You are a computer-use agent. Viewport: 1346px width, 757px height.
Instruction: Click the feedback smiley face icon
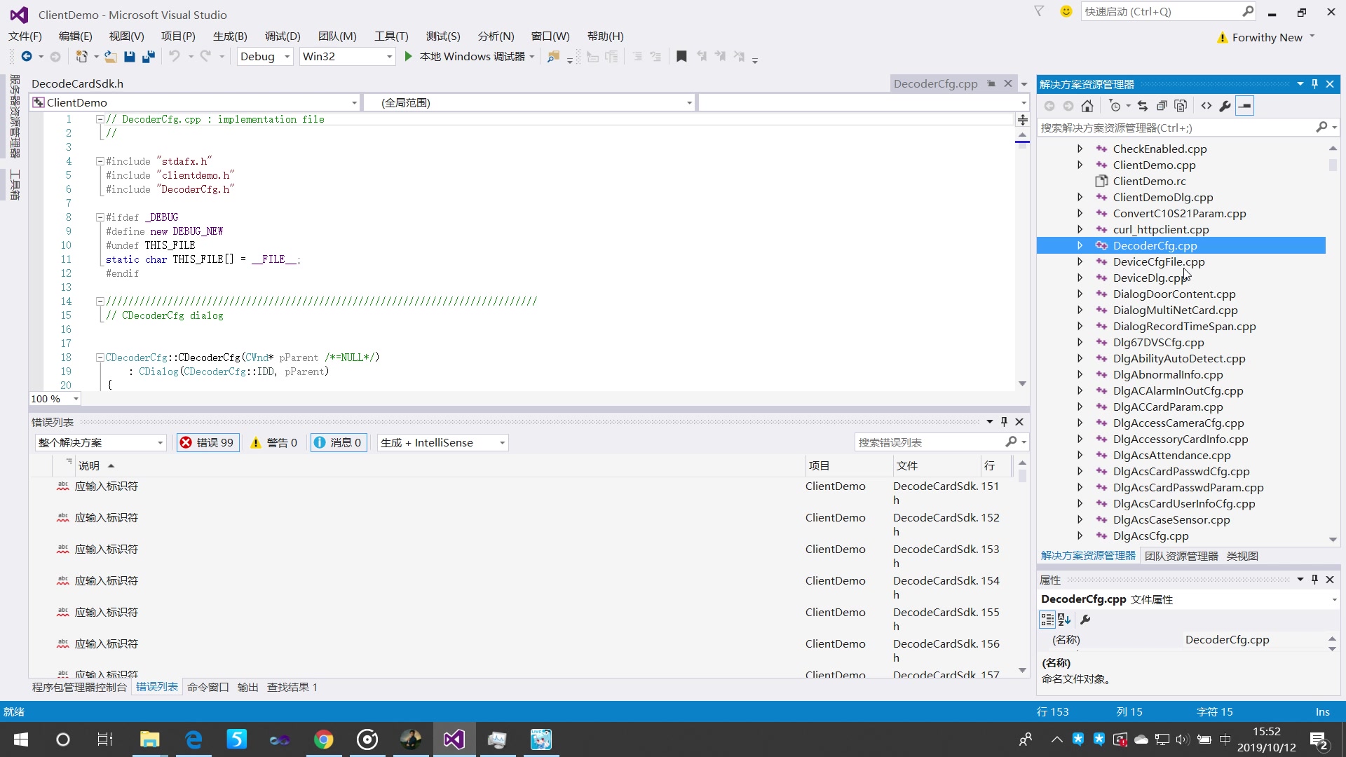[x=1066, y=11]
